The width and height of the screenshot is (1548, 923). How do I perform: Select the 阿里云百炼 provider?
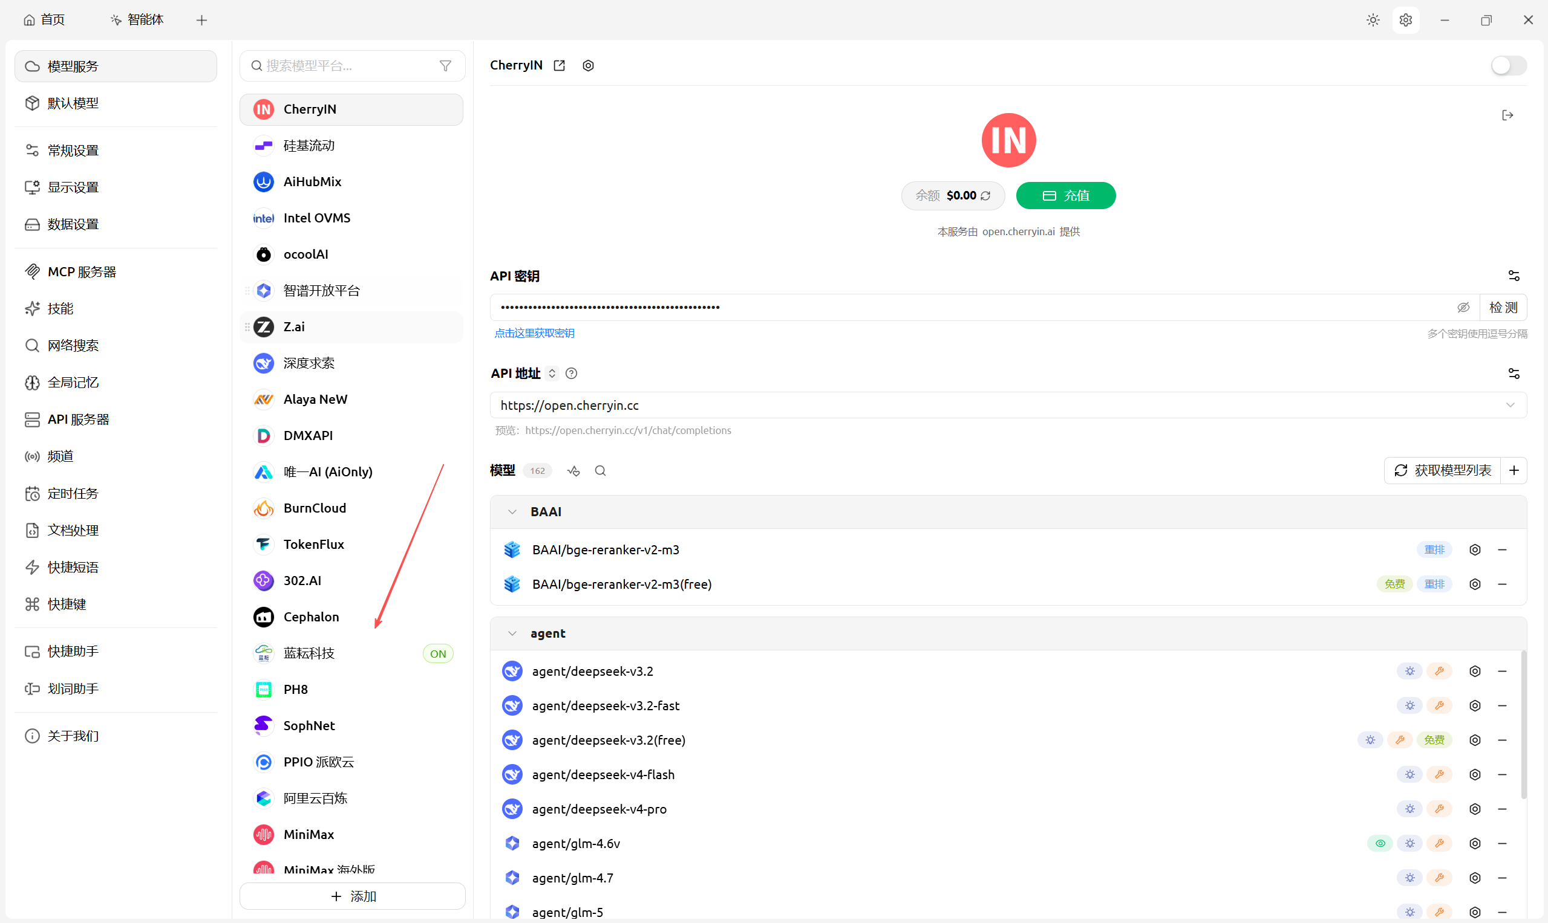[x=351, y=798]
